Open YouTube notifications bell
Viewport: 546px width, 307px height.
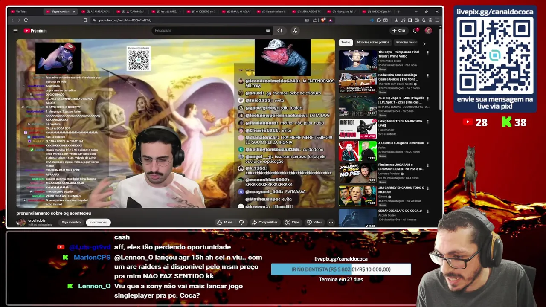(x=415, y=31)
